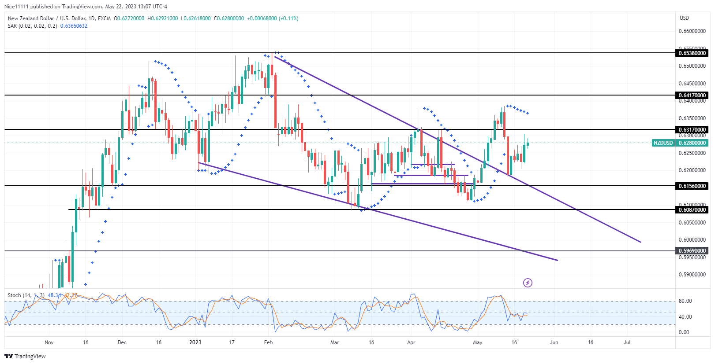The height and width of the screenshot is (364, 715).
Task: Click the TradingView logo at bottom left
Action: point(25,356)
